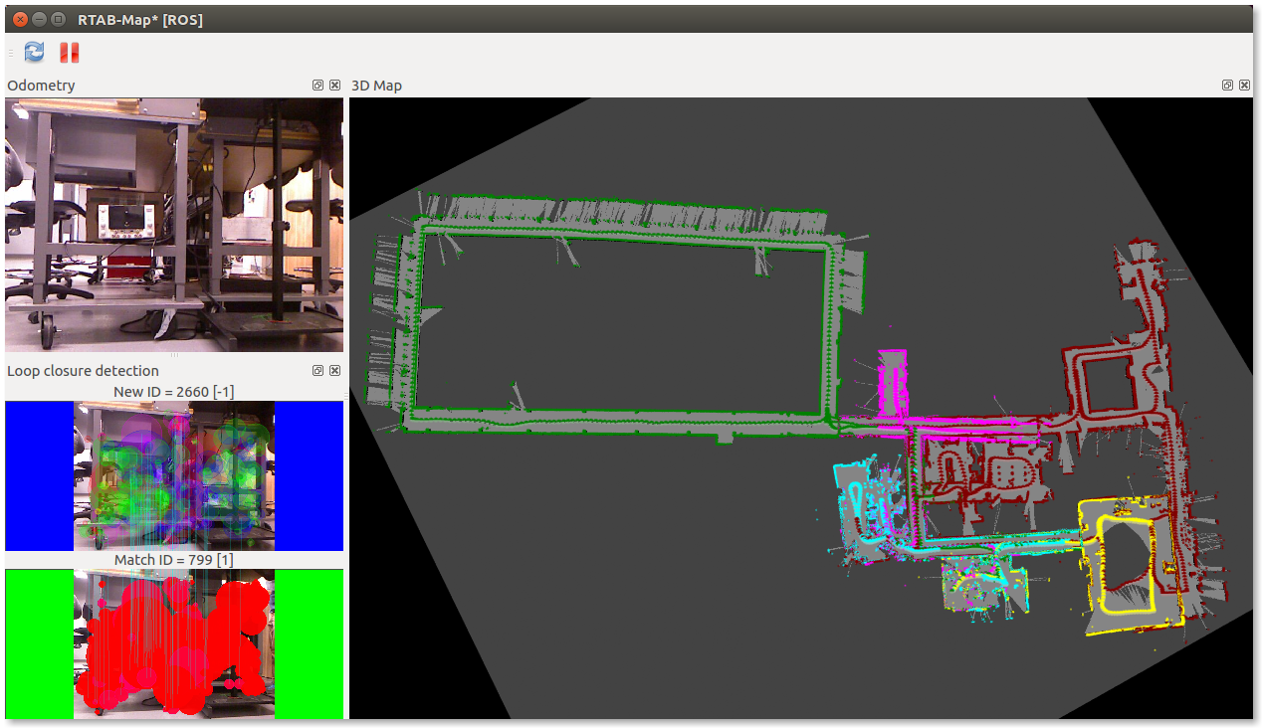Click the Match ID 799 image

click(x=174, y=643)
